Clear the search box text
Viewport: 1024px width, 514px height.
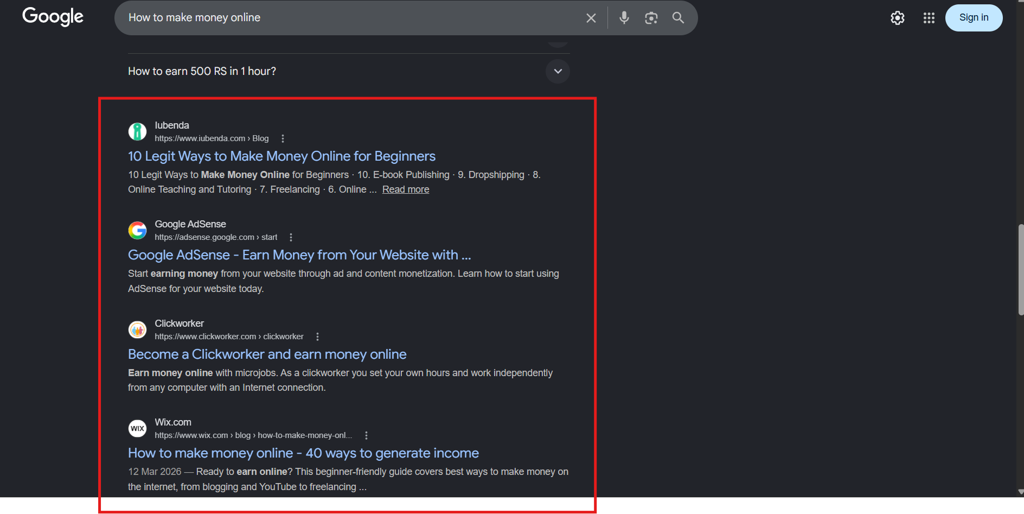point(591,18)
